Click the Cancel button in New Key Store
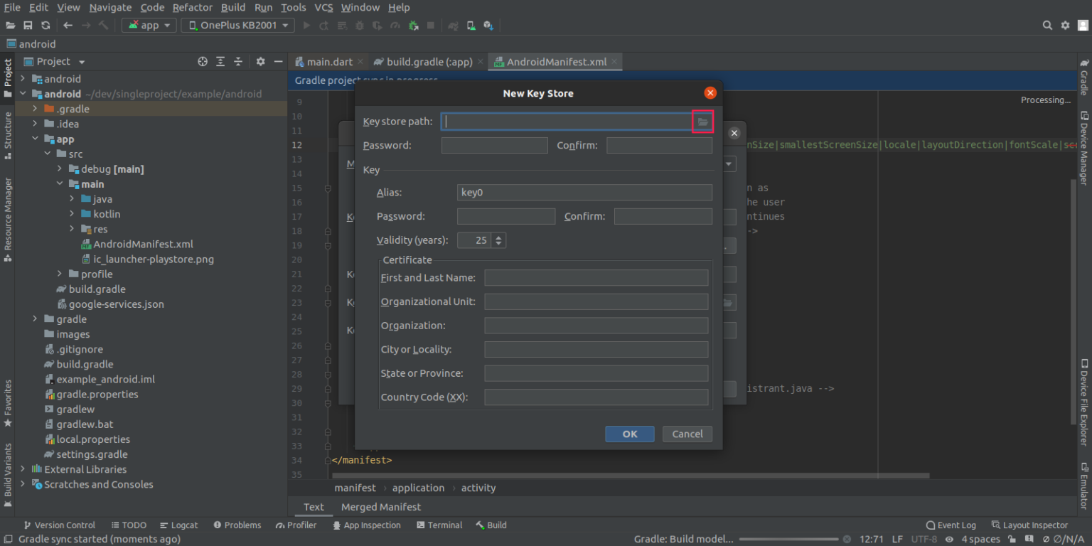Viewport: 1092px width, 546px height. (687, 434)
